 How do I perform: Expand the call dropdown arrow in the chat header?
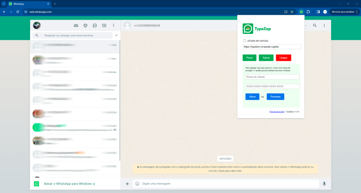click(306, 26)
